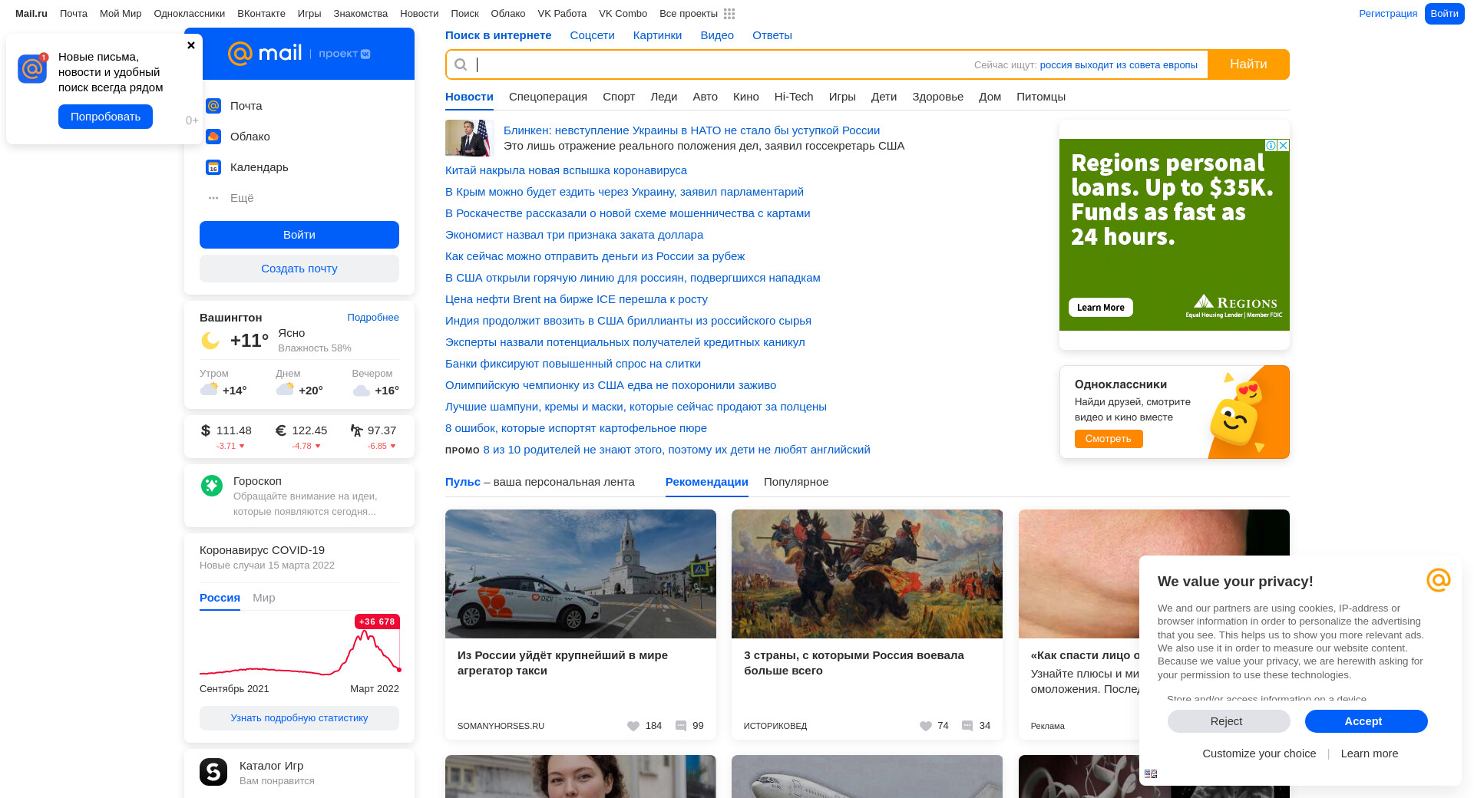
Task: Open the Питомцы news tab
Action: [x=1041, y=97]
